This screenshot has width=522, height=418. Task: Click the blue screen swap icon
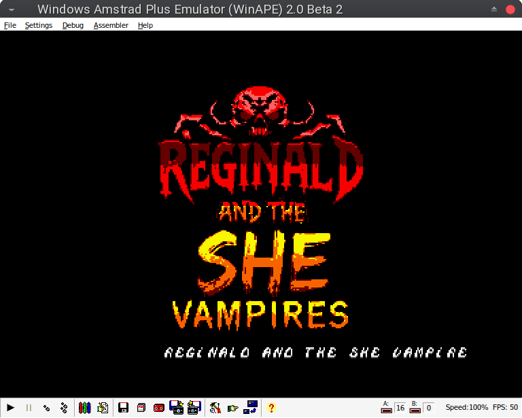pyautogui.click(x=250, y=407)
